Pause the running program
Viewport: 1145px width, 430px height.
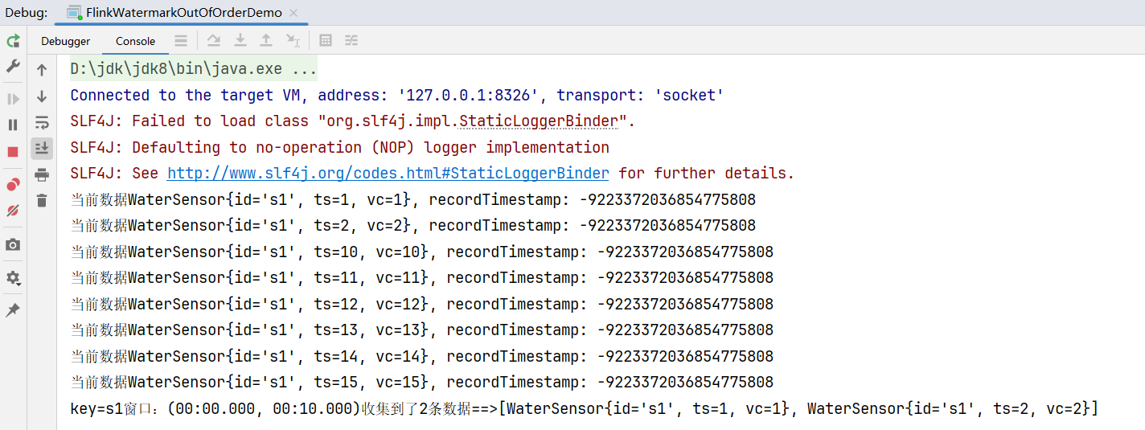(x=13, y=125)
